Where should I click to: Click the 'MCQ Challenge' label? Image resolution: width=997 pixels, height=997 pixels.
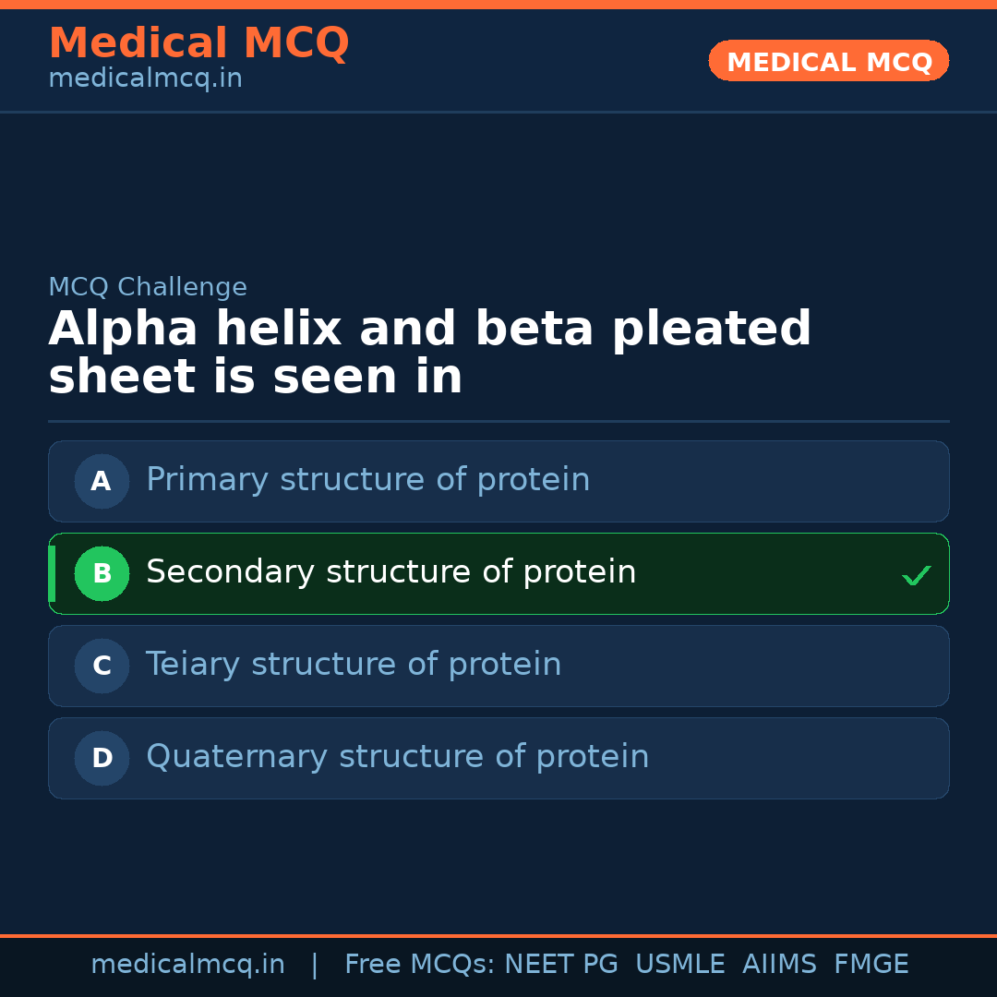coord(148,287)
